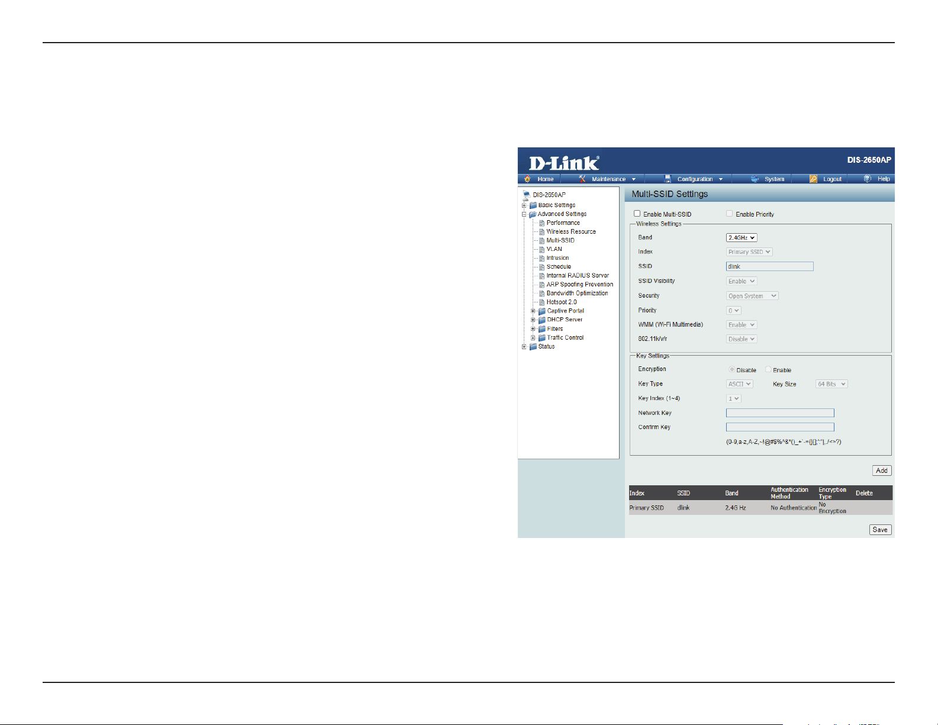
Task: Click the Filters folder icon
Action: (542, 329)
